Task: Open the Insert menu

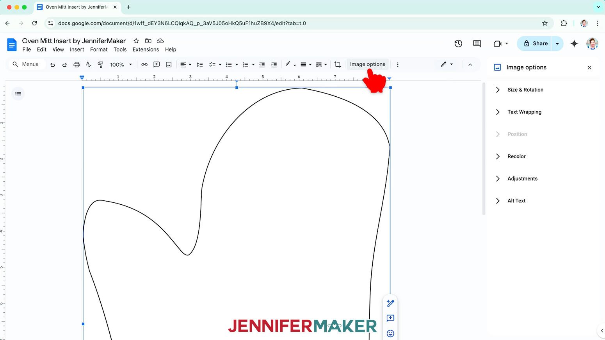Action: 77,50
